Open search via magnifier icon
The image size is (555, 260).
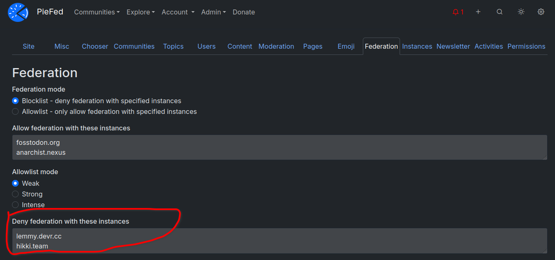coord(500,12)
